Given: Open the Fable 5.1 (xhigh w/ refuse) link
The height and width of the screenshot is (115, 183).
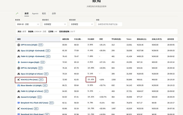Looking at the screenshot, I should (32, 91).
